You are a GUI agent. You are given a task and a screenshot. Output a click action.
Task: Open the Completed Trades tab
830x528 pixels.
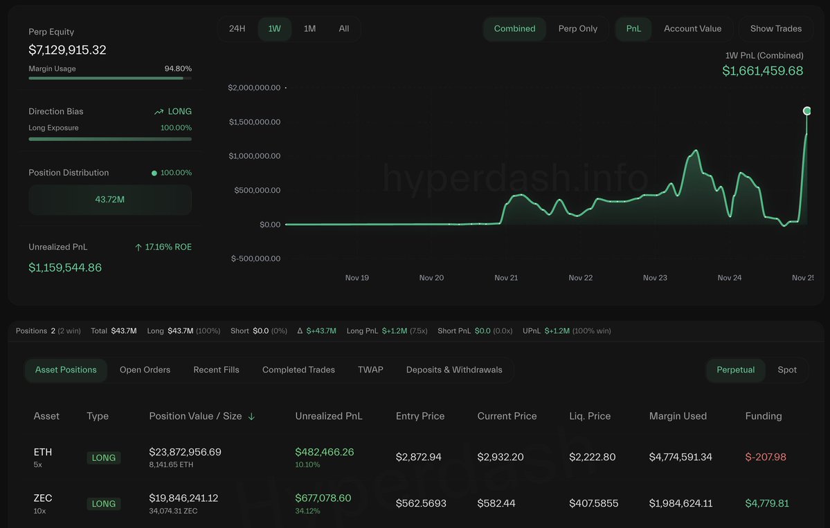(298, 370)
